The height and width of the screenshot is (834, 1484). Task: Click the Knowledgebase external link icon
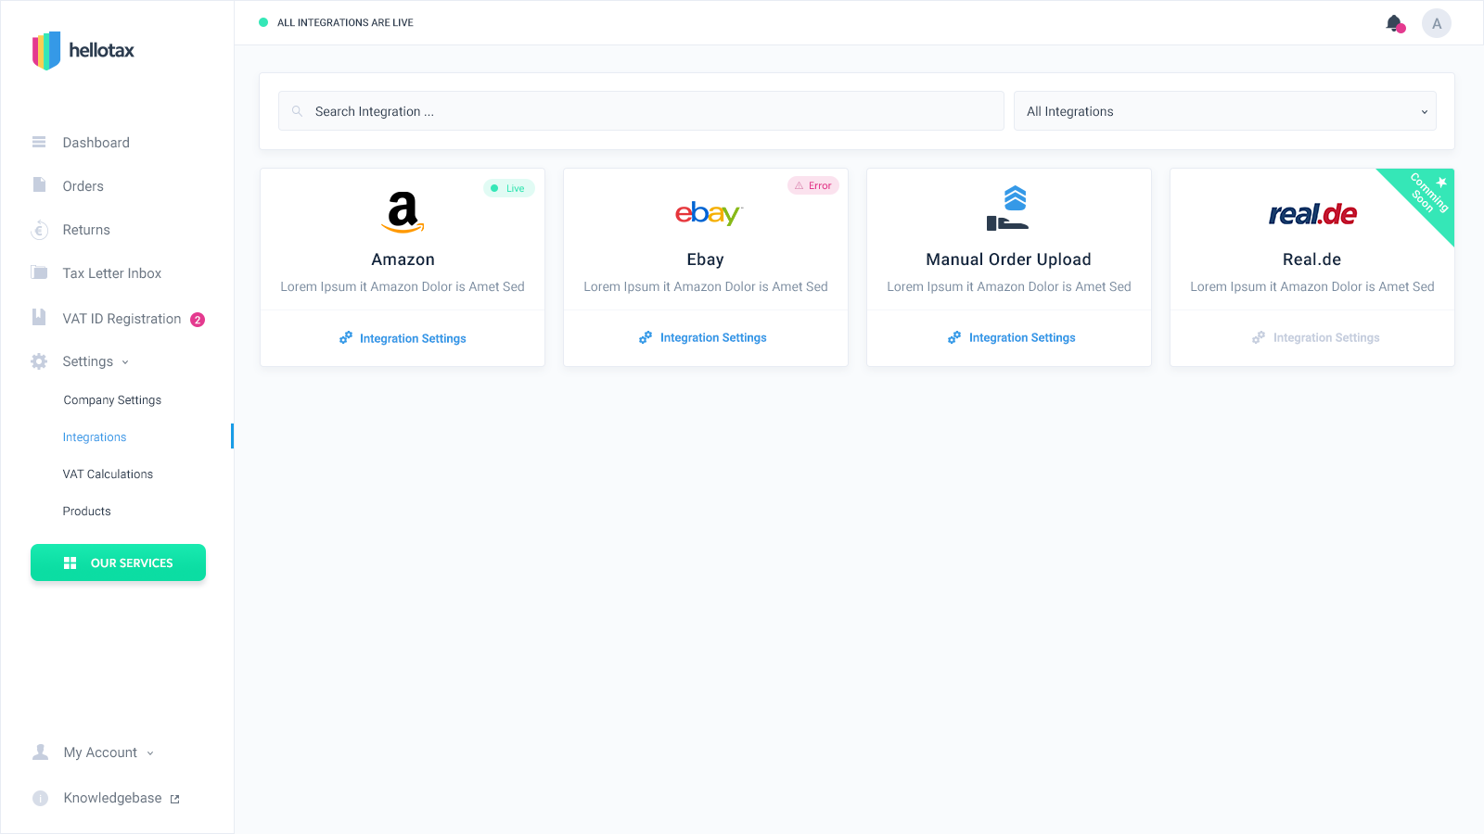(x=174, y=799)
